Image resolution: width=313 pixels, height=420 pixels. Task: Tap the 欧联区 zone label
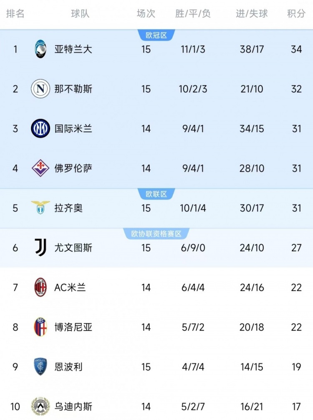pos(156,194)
